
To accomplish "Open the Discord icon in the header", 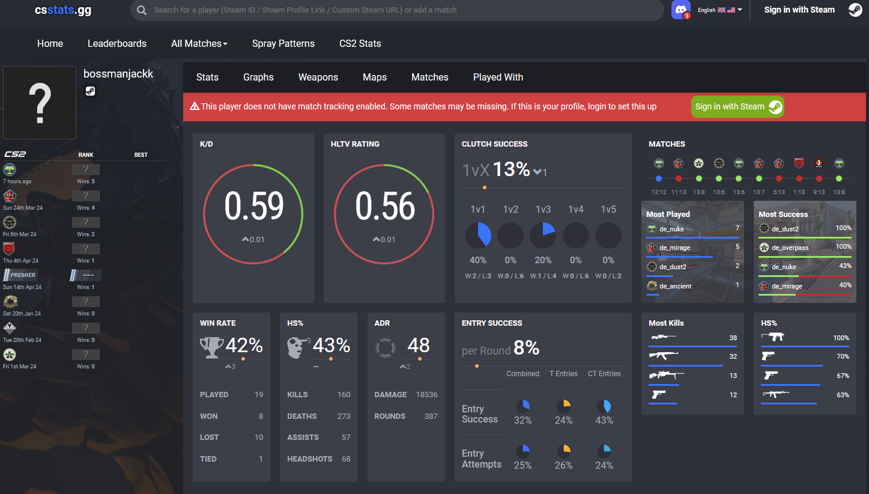I will point(681,10).
